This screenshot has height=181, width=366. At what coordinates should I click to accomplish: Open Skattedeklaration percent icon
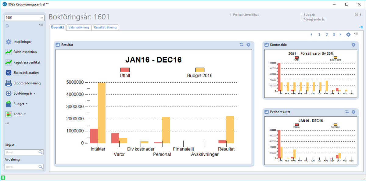click(x=9, y=73)
